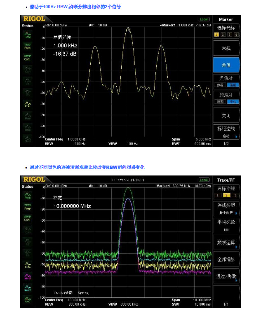Click the TRIG Free status icon in the upper screen
The width and height of the screenshot is (268, 318).
pyautogui.click(x=28, y=46)
